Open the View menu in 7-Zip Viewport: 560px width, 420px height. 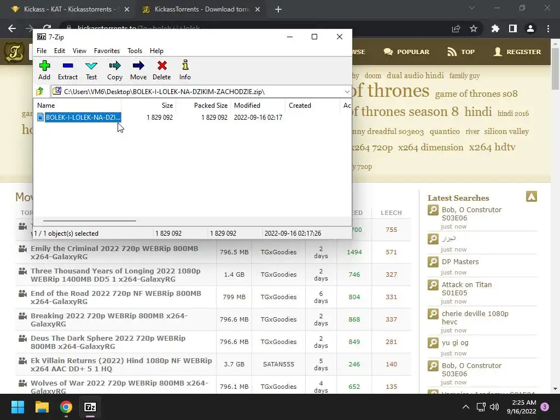(79, 51)
